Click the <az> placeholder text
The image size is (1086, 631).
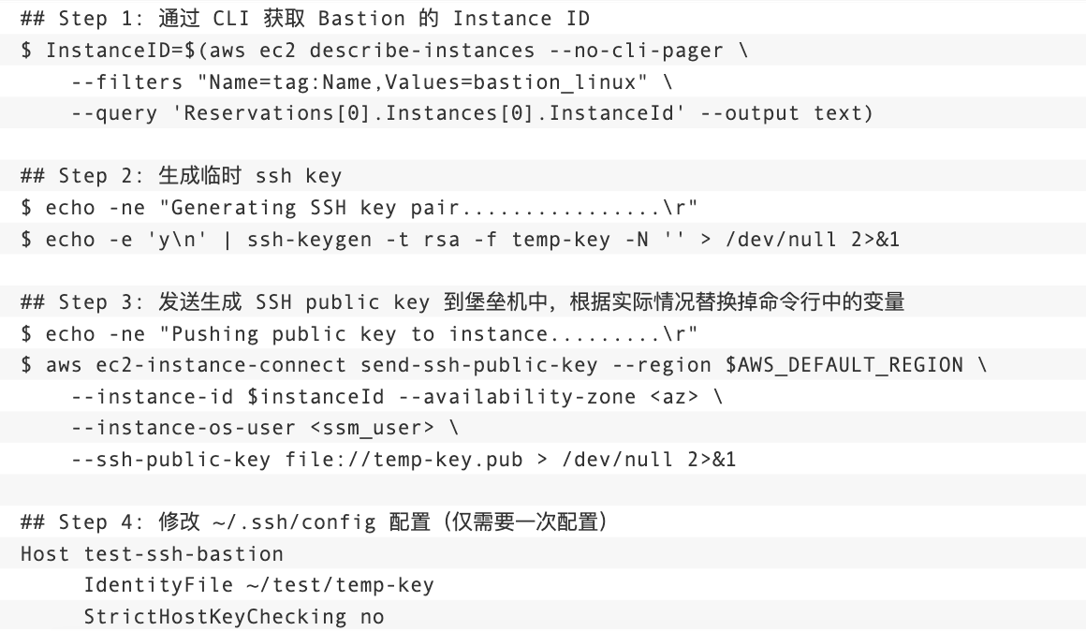pyautogui.click(x=674, y=396)
